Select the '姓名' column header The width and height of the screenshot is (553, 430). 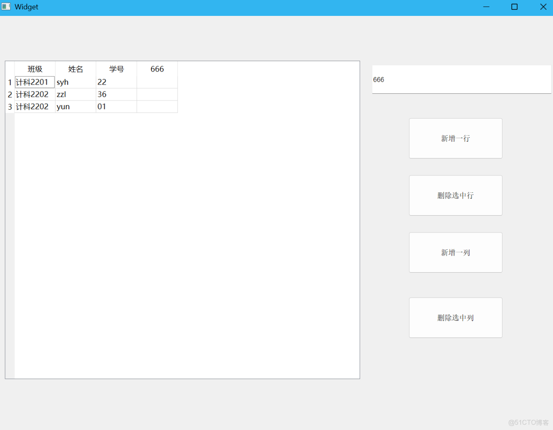click(75, 69)
